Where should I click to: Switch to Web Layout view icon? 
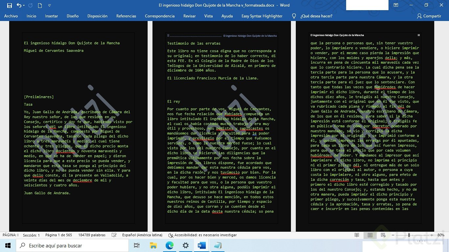pos(383,235)
